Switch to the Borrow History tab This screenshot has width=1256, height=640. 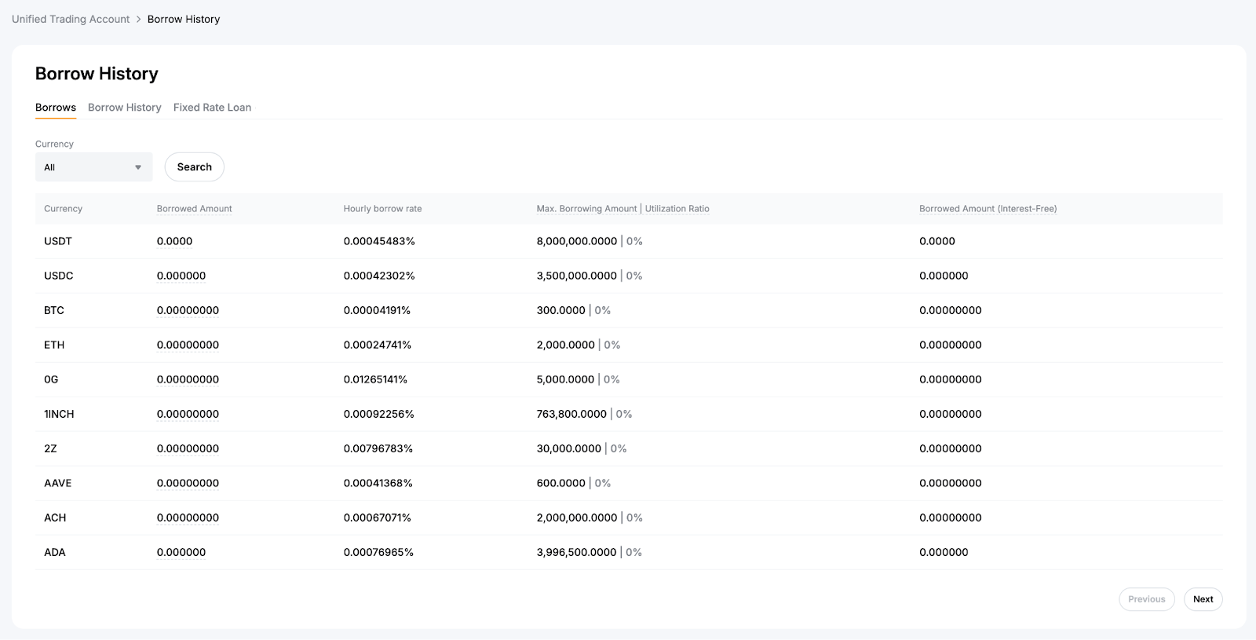click(124, 108)
